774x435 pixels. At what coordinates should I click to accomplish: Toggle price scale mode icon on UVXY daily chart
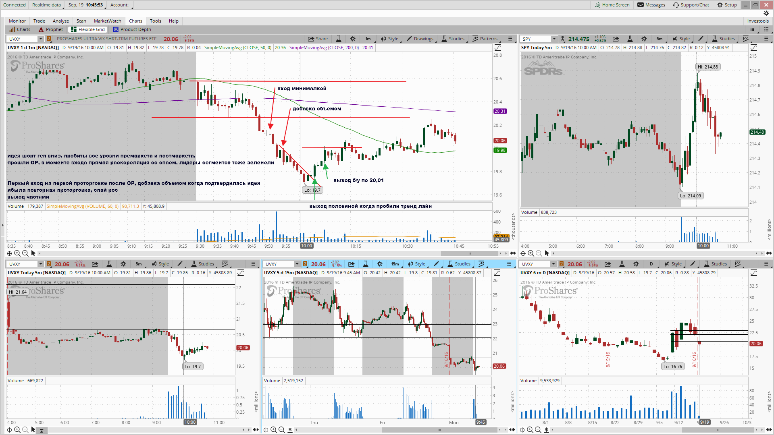point(754,273)
